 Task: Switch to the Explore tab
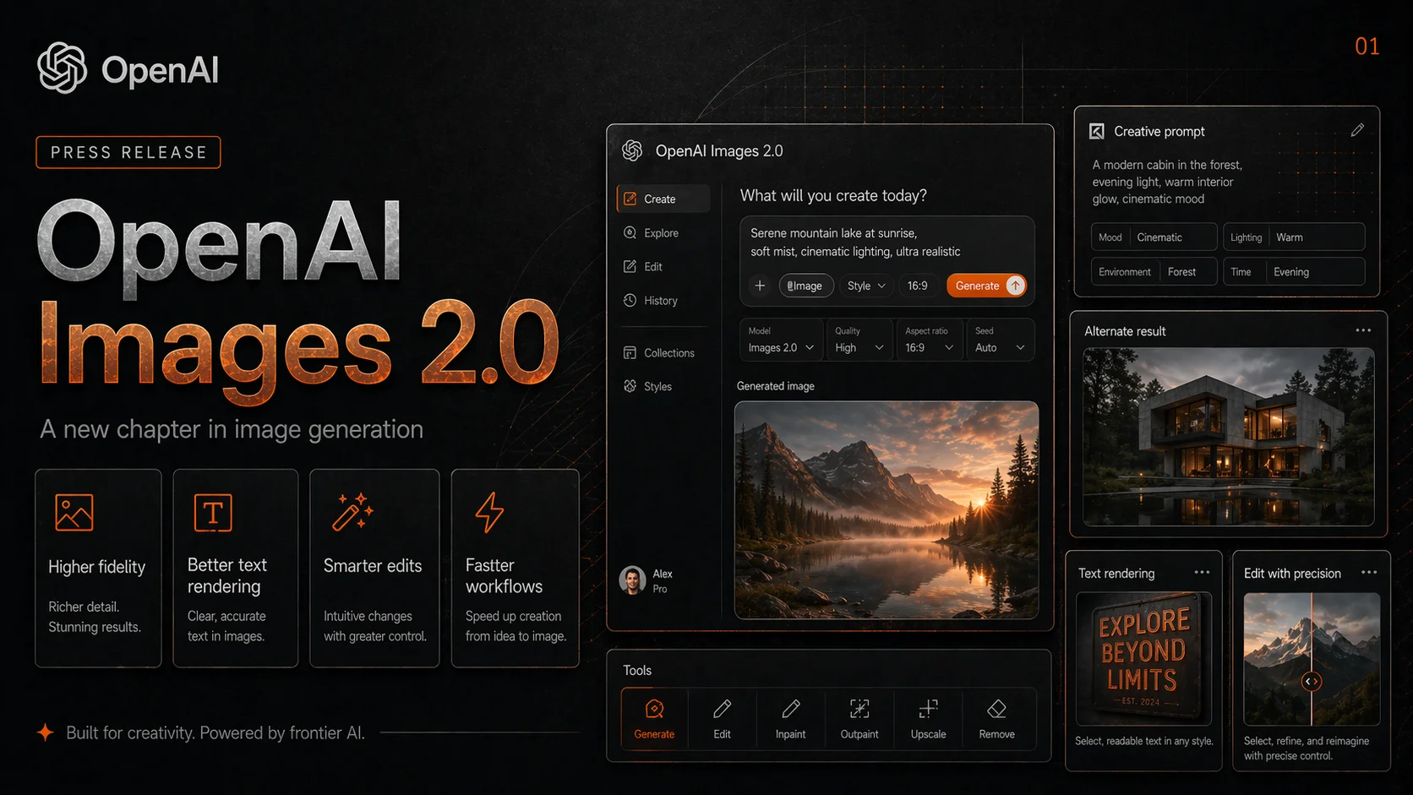tap(660, 232)
